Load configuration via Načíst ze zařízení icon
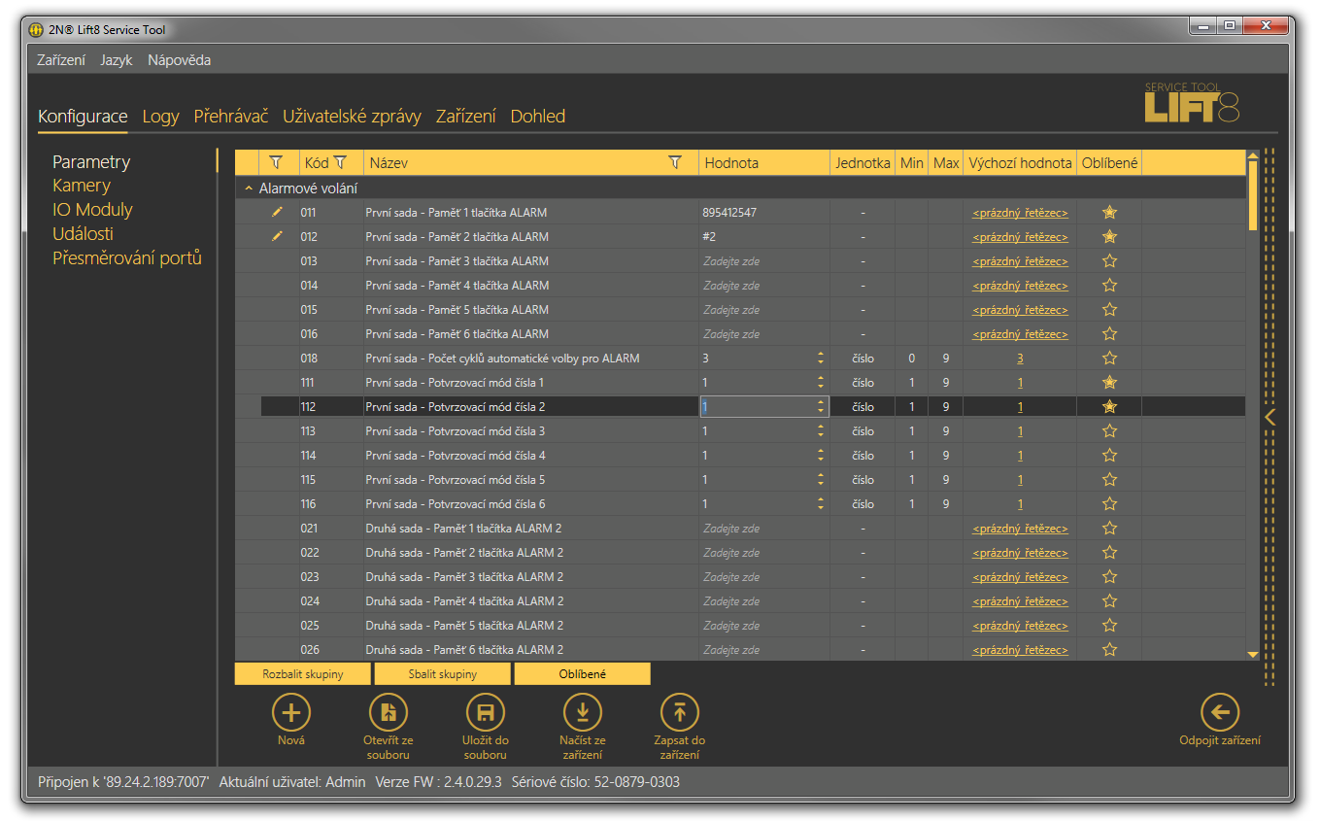The image size is (1320, 821). [582, 712]
